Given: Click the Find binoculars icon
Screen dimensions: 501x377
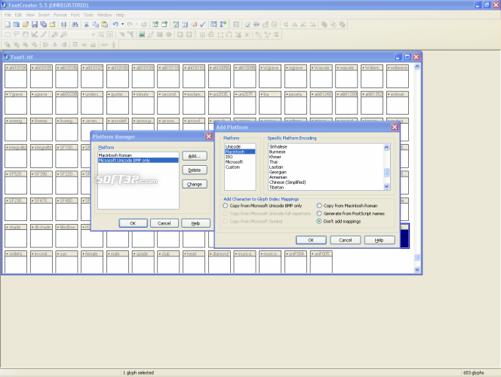Looking at the screenshot, I should 75,24.
